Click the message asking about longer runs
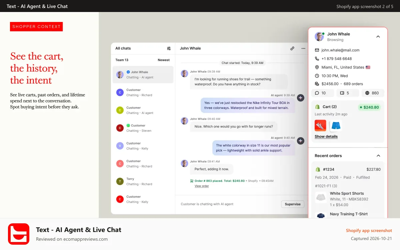The height and width of the screenshot is (250, 400). pos(234,127)
